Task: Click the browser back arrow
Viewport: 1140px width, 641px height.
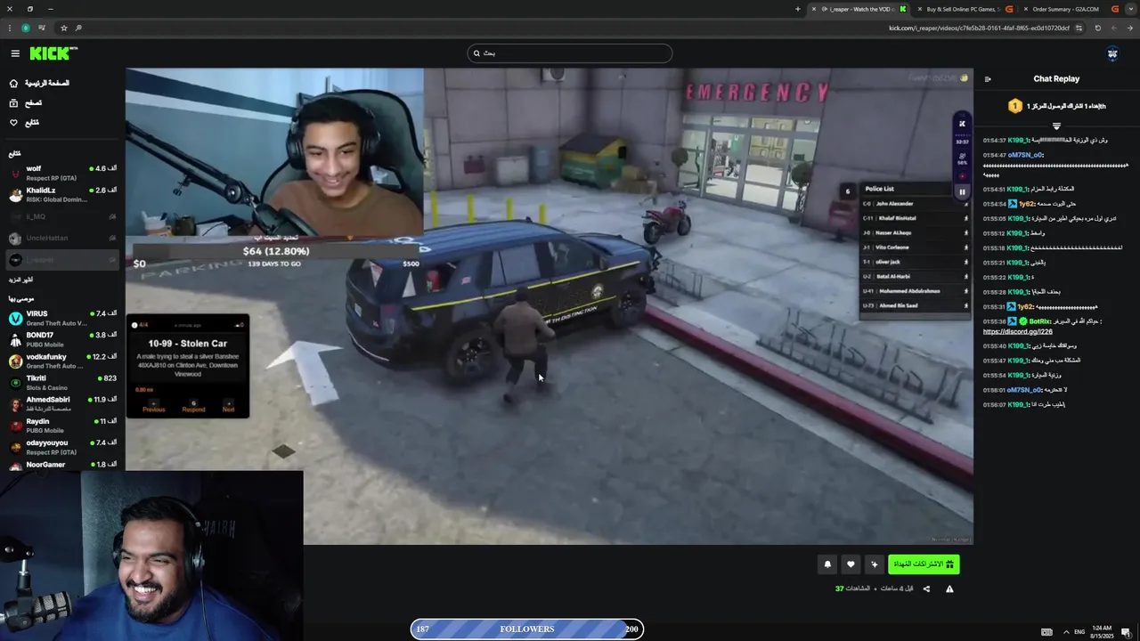Action: [x=1129, y=28]
